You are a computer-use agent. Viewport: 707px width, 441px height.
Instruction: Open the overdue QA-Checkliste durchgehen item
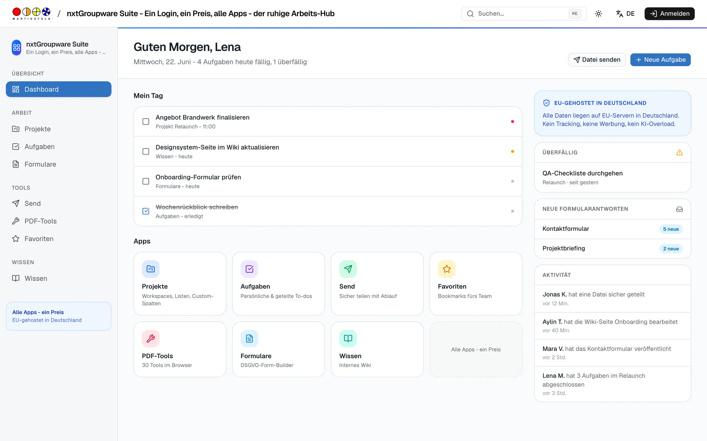tap(612, 178)
